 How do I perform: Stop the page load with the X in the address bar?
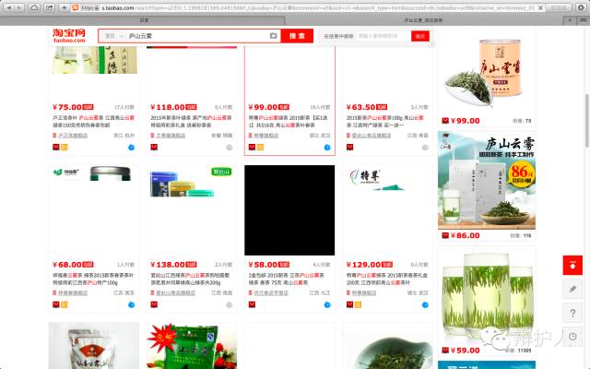click(x=540, y=8)
